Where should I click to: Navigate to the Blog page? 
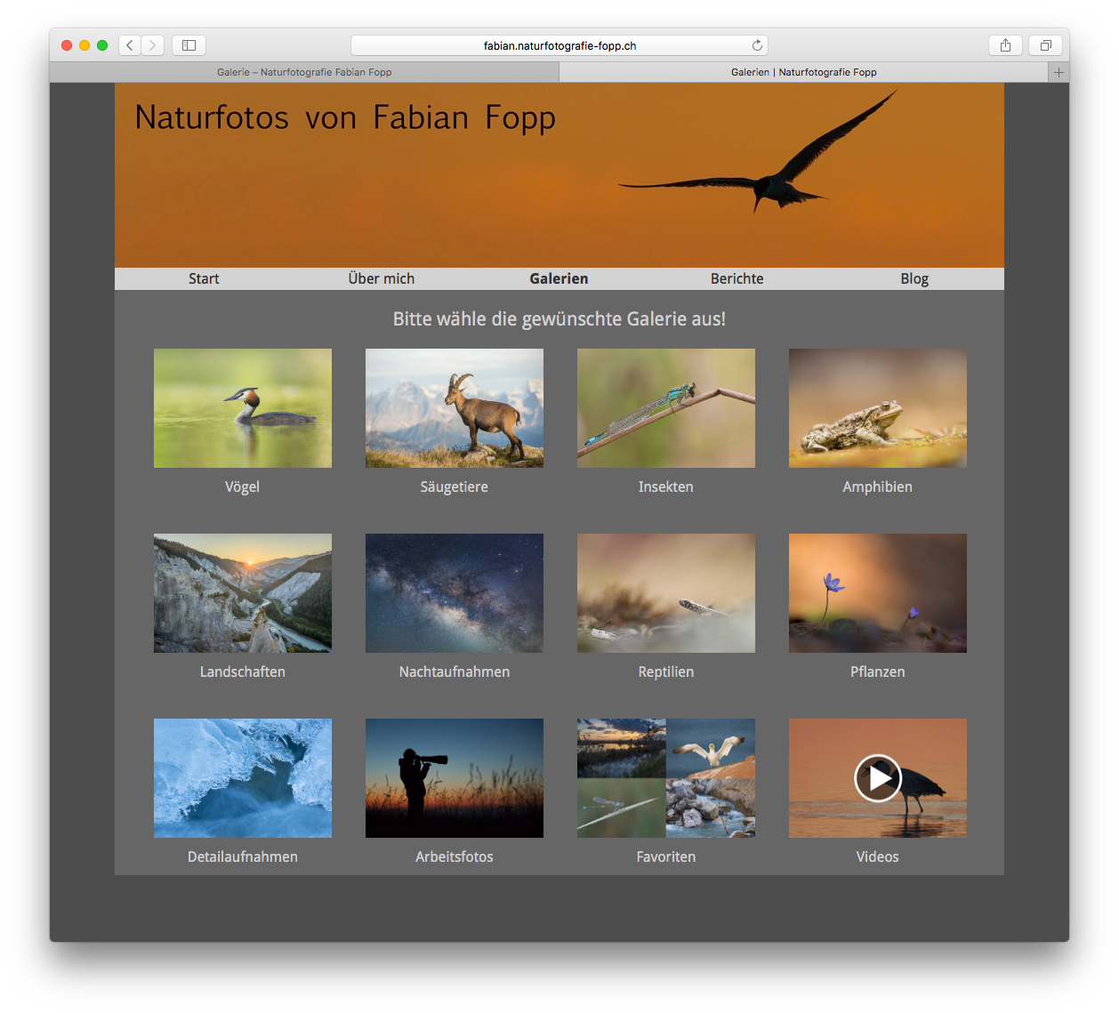pyautogui.click(x=914, y=278)
